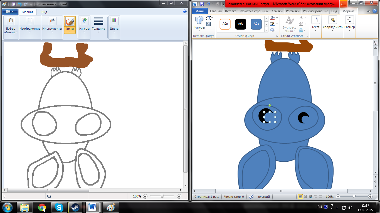Image resolution: width=380 pixels, height=213 pixels.
Task: Undo the last action in Word
Action: pyautogui.click(x=208, y=4)
